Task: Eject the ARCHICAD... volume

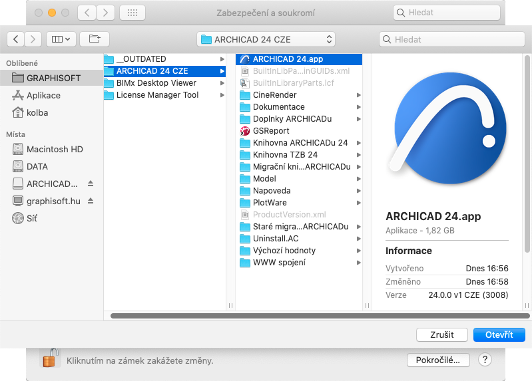Action: coord(91,184)
